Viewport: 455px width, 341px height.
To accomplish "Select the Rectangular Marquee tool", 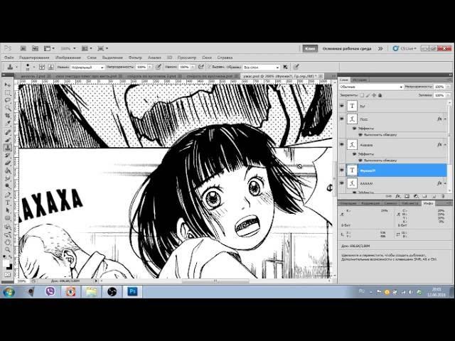I will click(x=8, y=93).
